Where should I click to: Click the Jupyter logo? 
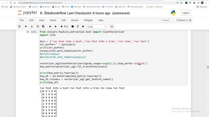tap(27, 13)
